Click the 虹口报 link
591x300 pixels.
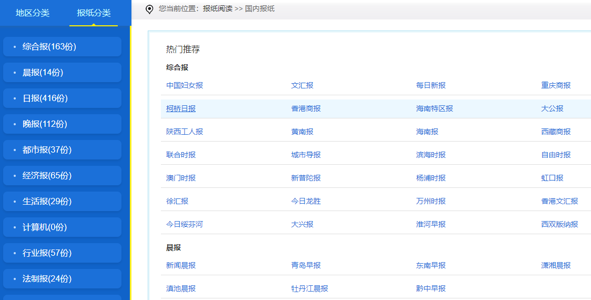[552, 178]
